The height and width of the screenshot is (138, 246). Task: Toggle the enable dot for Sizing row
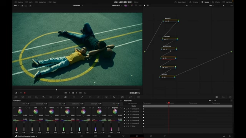point(125,126)
